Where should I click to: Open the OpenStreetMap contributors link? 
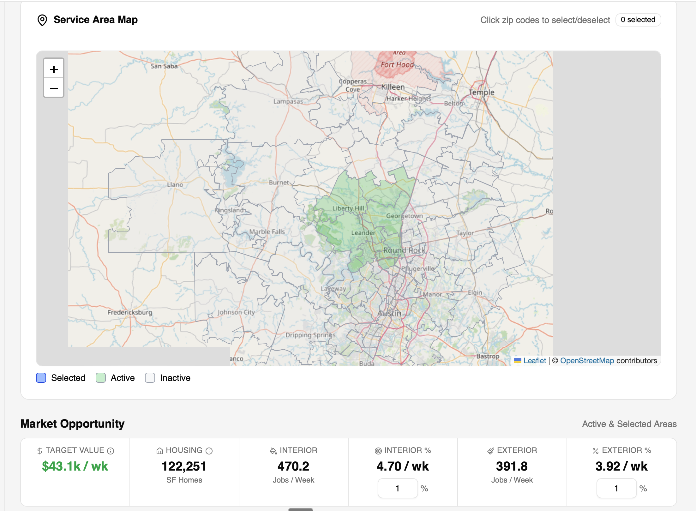pos(587,360)
